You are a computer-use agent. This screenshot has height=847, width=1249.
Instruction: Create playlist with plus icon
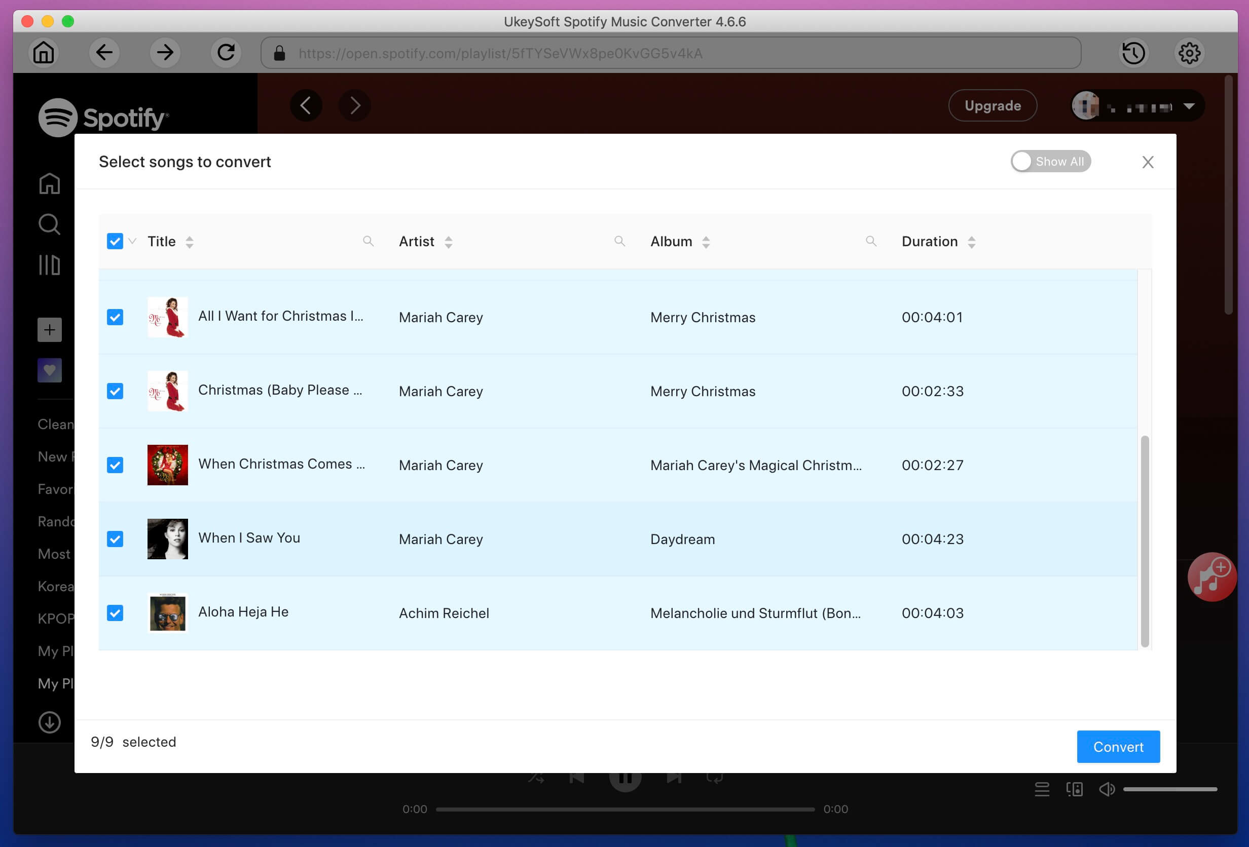[x=50, y=329]
